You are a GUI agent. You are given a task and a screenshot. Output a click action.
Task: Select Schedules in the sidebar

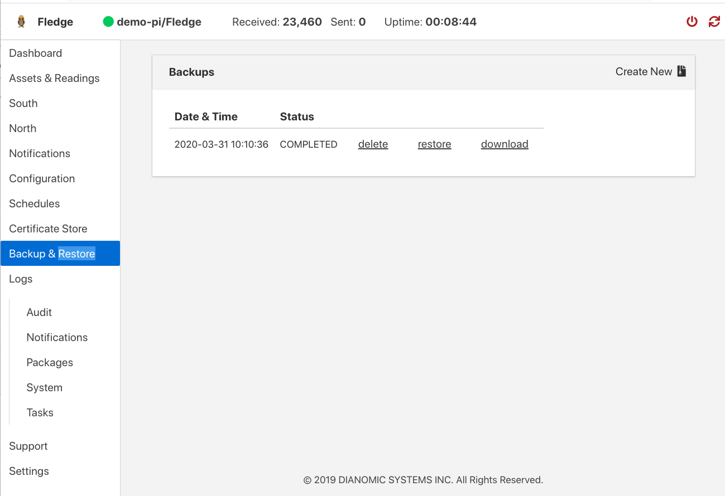35,204
